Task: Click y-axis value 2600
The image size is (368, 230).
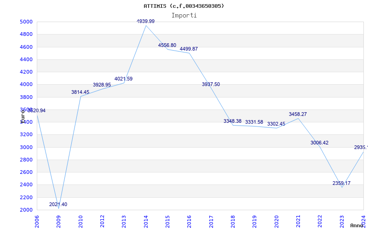Action: tap(26, 172)
